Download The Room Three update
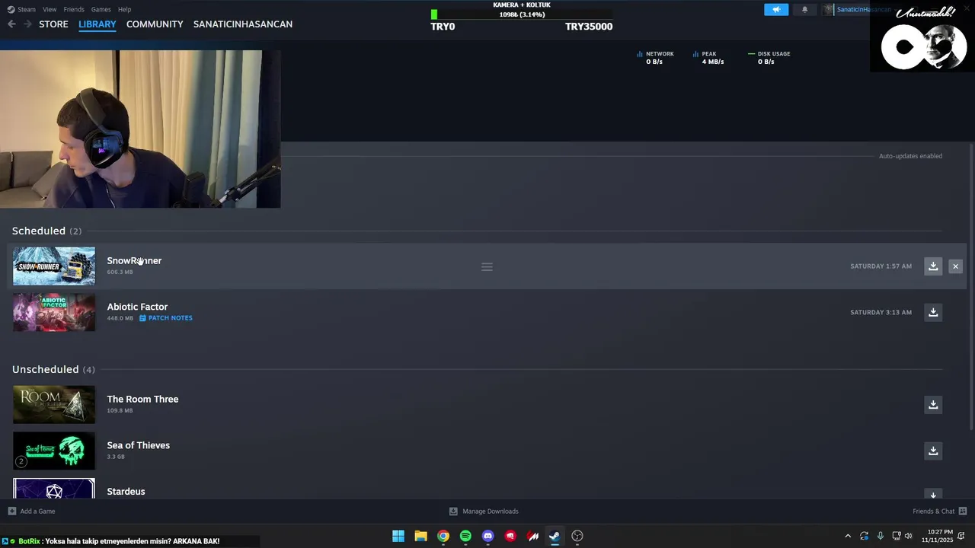The width and height of the screenshot is (975, 548). tap(933, 405)
